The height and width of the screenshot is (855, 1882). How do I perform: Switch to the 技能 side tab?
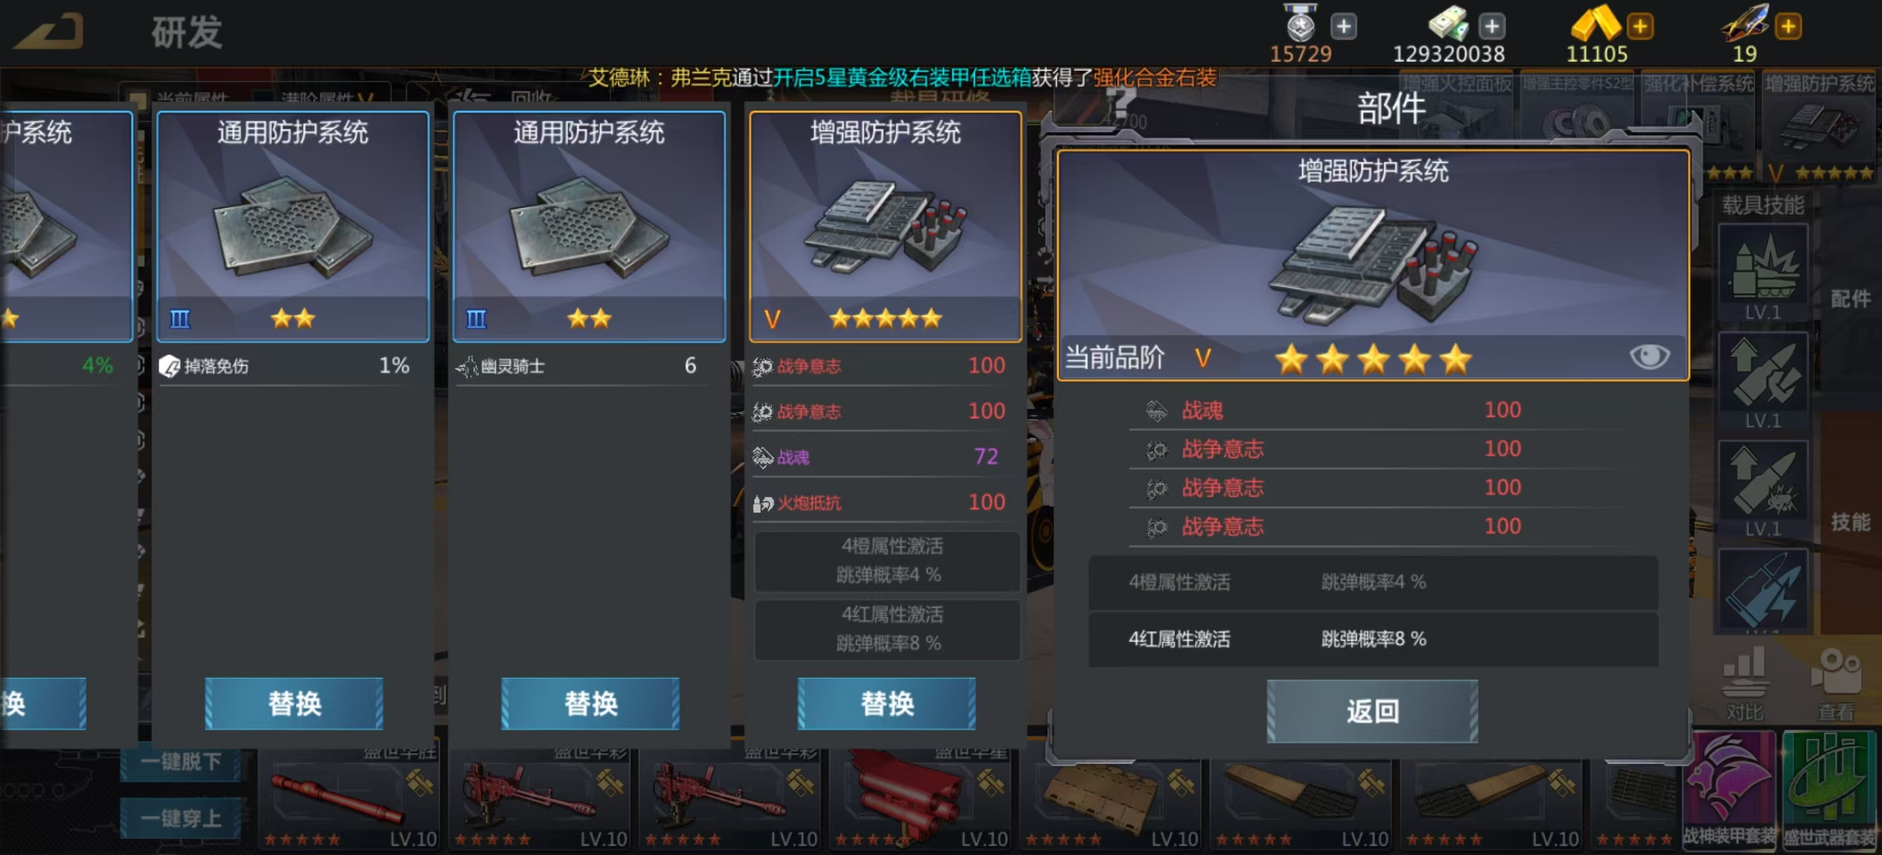coord(1849,521)
